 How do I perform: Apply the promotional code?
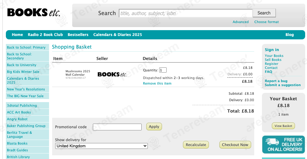pos(154,127)
